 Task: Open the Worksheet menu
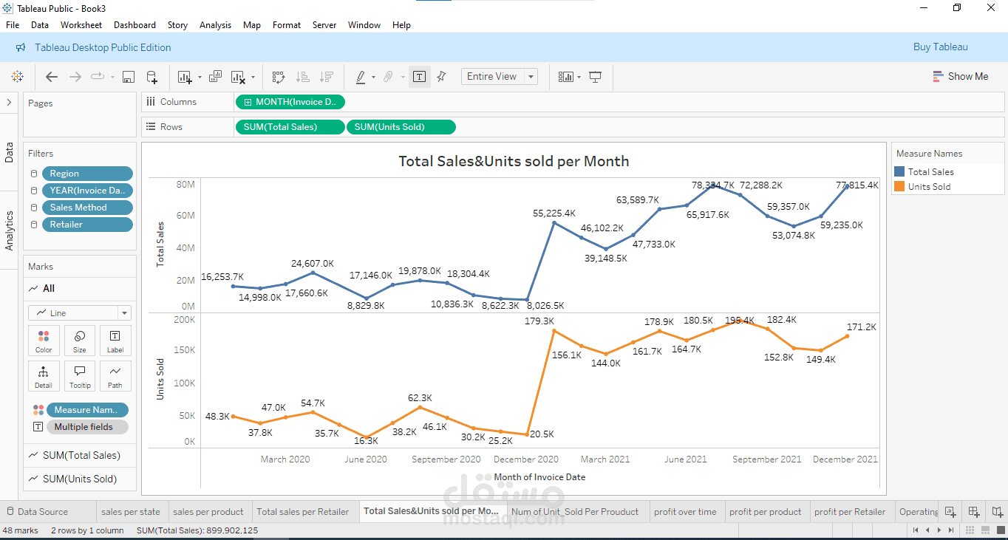coord(81,25)
